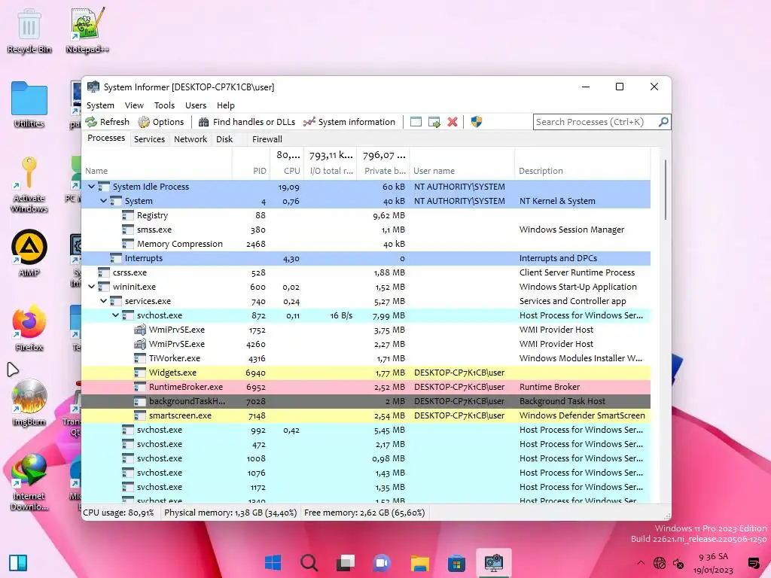Viewport: 771px width, 578px height.
Task: Switch to the Firewall tab
Action: click(267, 139)
